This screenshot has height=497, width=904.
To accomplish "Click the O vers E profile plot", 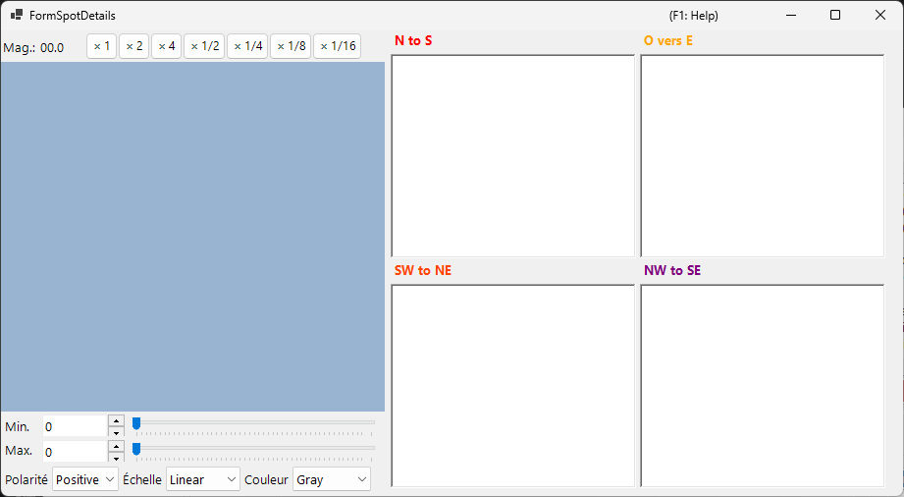I will click(763, 156).
